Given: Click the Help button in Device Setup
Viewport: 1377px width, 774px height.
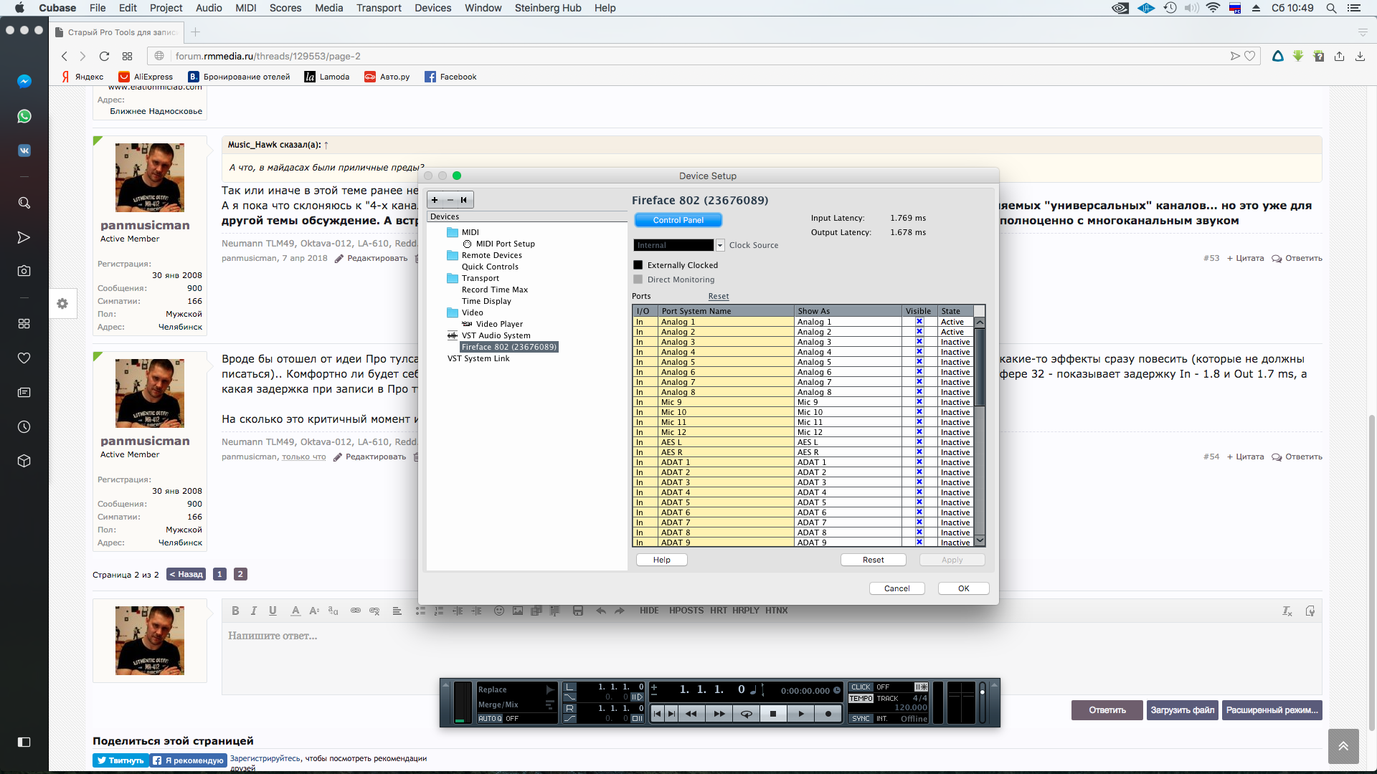Looking at the screenshot, I should point(661,560).
